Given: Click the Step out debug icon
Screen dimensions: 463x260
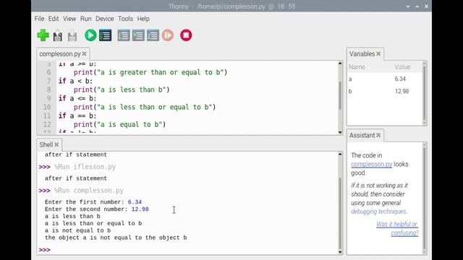Looking at the screenshot, I should coord(153,35).
